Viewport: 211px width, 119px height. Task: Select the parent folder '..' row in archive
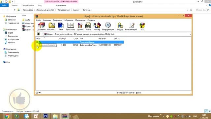pos(80,42)
